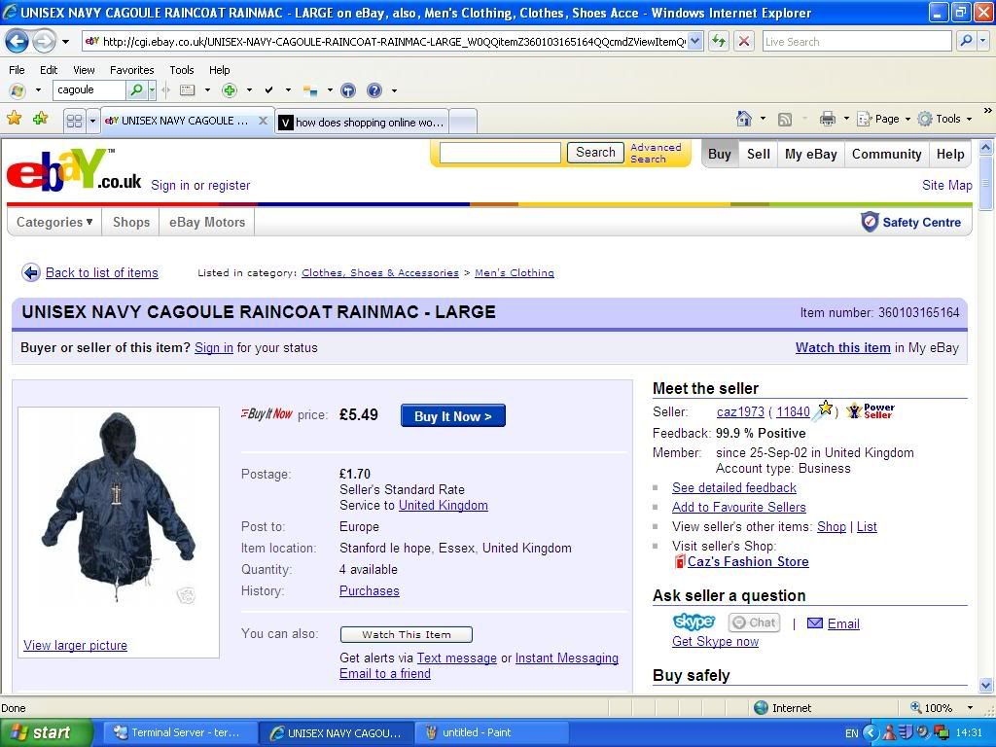Expand Live Search provider options dropdown

(x=982, y=41)
